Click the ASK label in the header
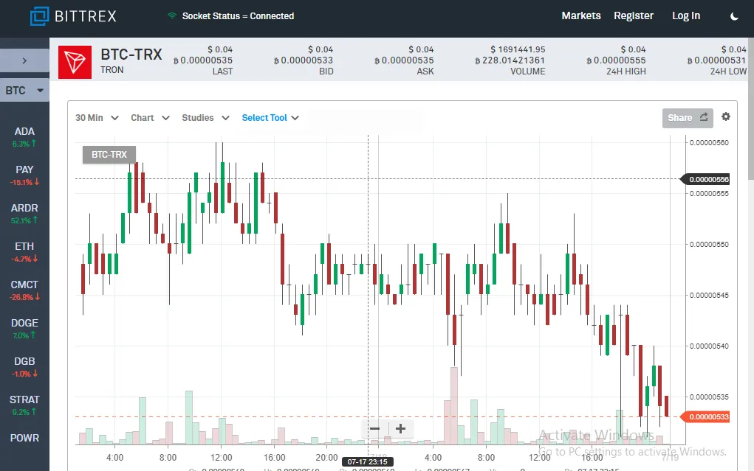This screenshot has height=471, width=754. 425,71
